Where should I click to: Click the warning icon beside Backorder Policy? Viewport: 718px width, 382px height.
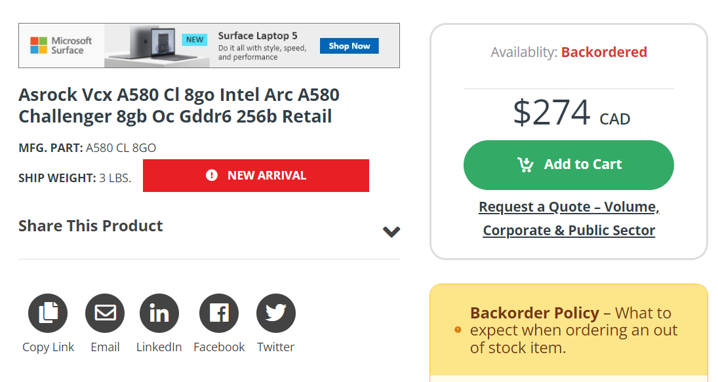click(458, 331)
